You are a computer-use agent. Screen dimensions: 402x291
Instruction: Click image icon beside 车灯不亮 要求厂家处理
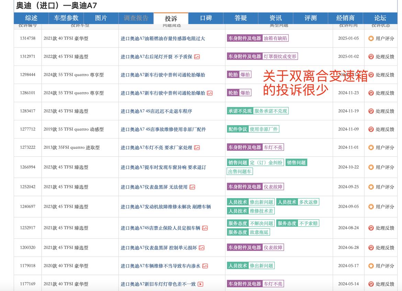(197, 147)
